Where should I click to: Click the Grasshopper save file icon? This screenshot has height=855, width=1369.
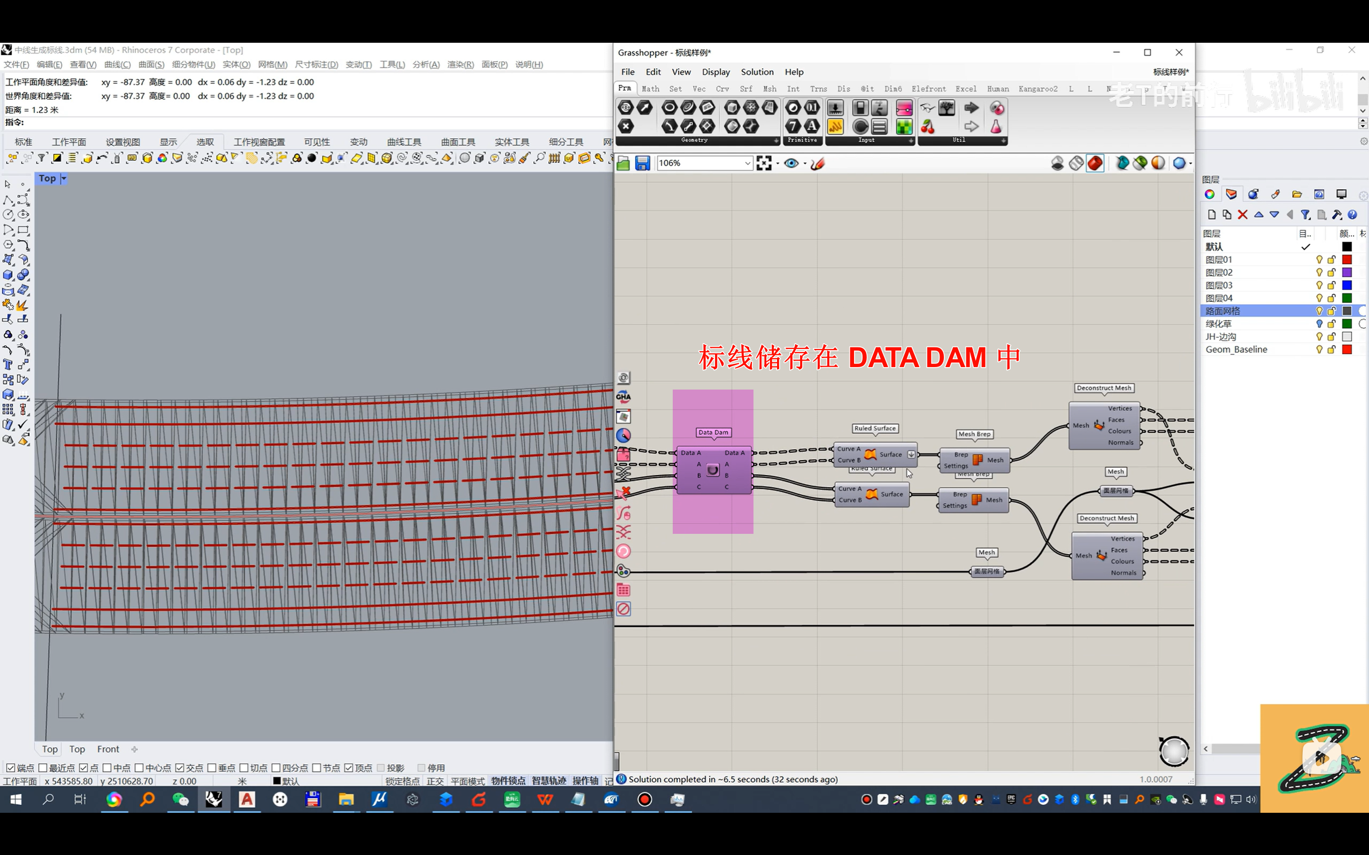click(642, 164)
